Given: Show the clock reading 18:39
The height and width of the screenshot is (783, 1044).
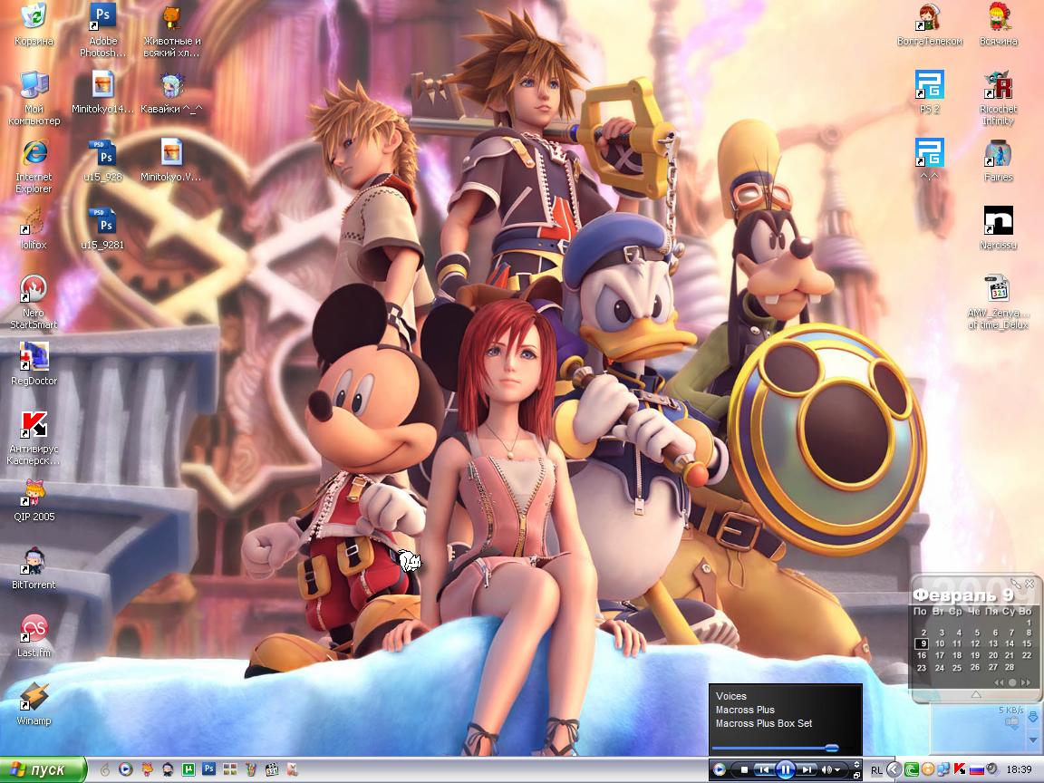Looking at the screenshot, I should (x=1020, y=769).
